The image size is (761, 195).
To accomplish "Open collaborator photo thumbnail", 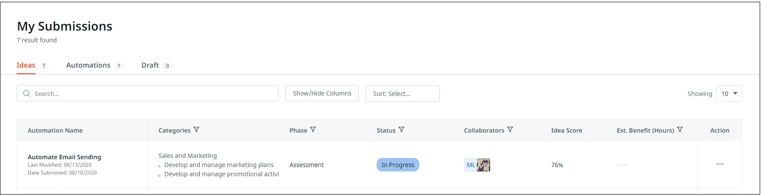I will tap(483, 165).
